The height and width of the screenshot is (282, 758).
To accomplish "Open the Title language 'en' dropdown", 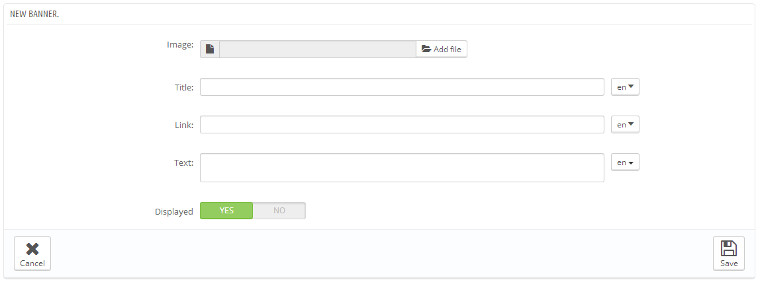I will pyautogui.click(x=625, y=87).
